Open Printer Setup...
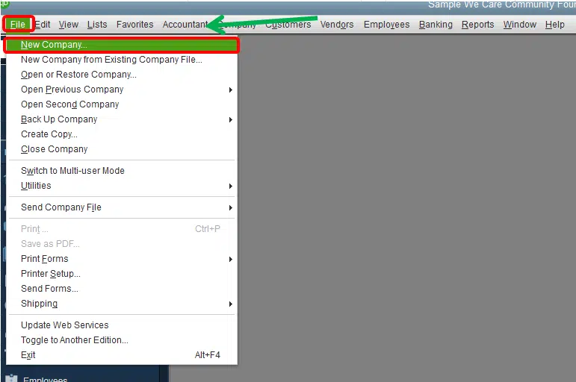This screenshot has height=382, width=576. coord(122,274)
